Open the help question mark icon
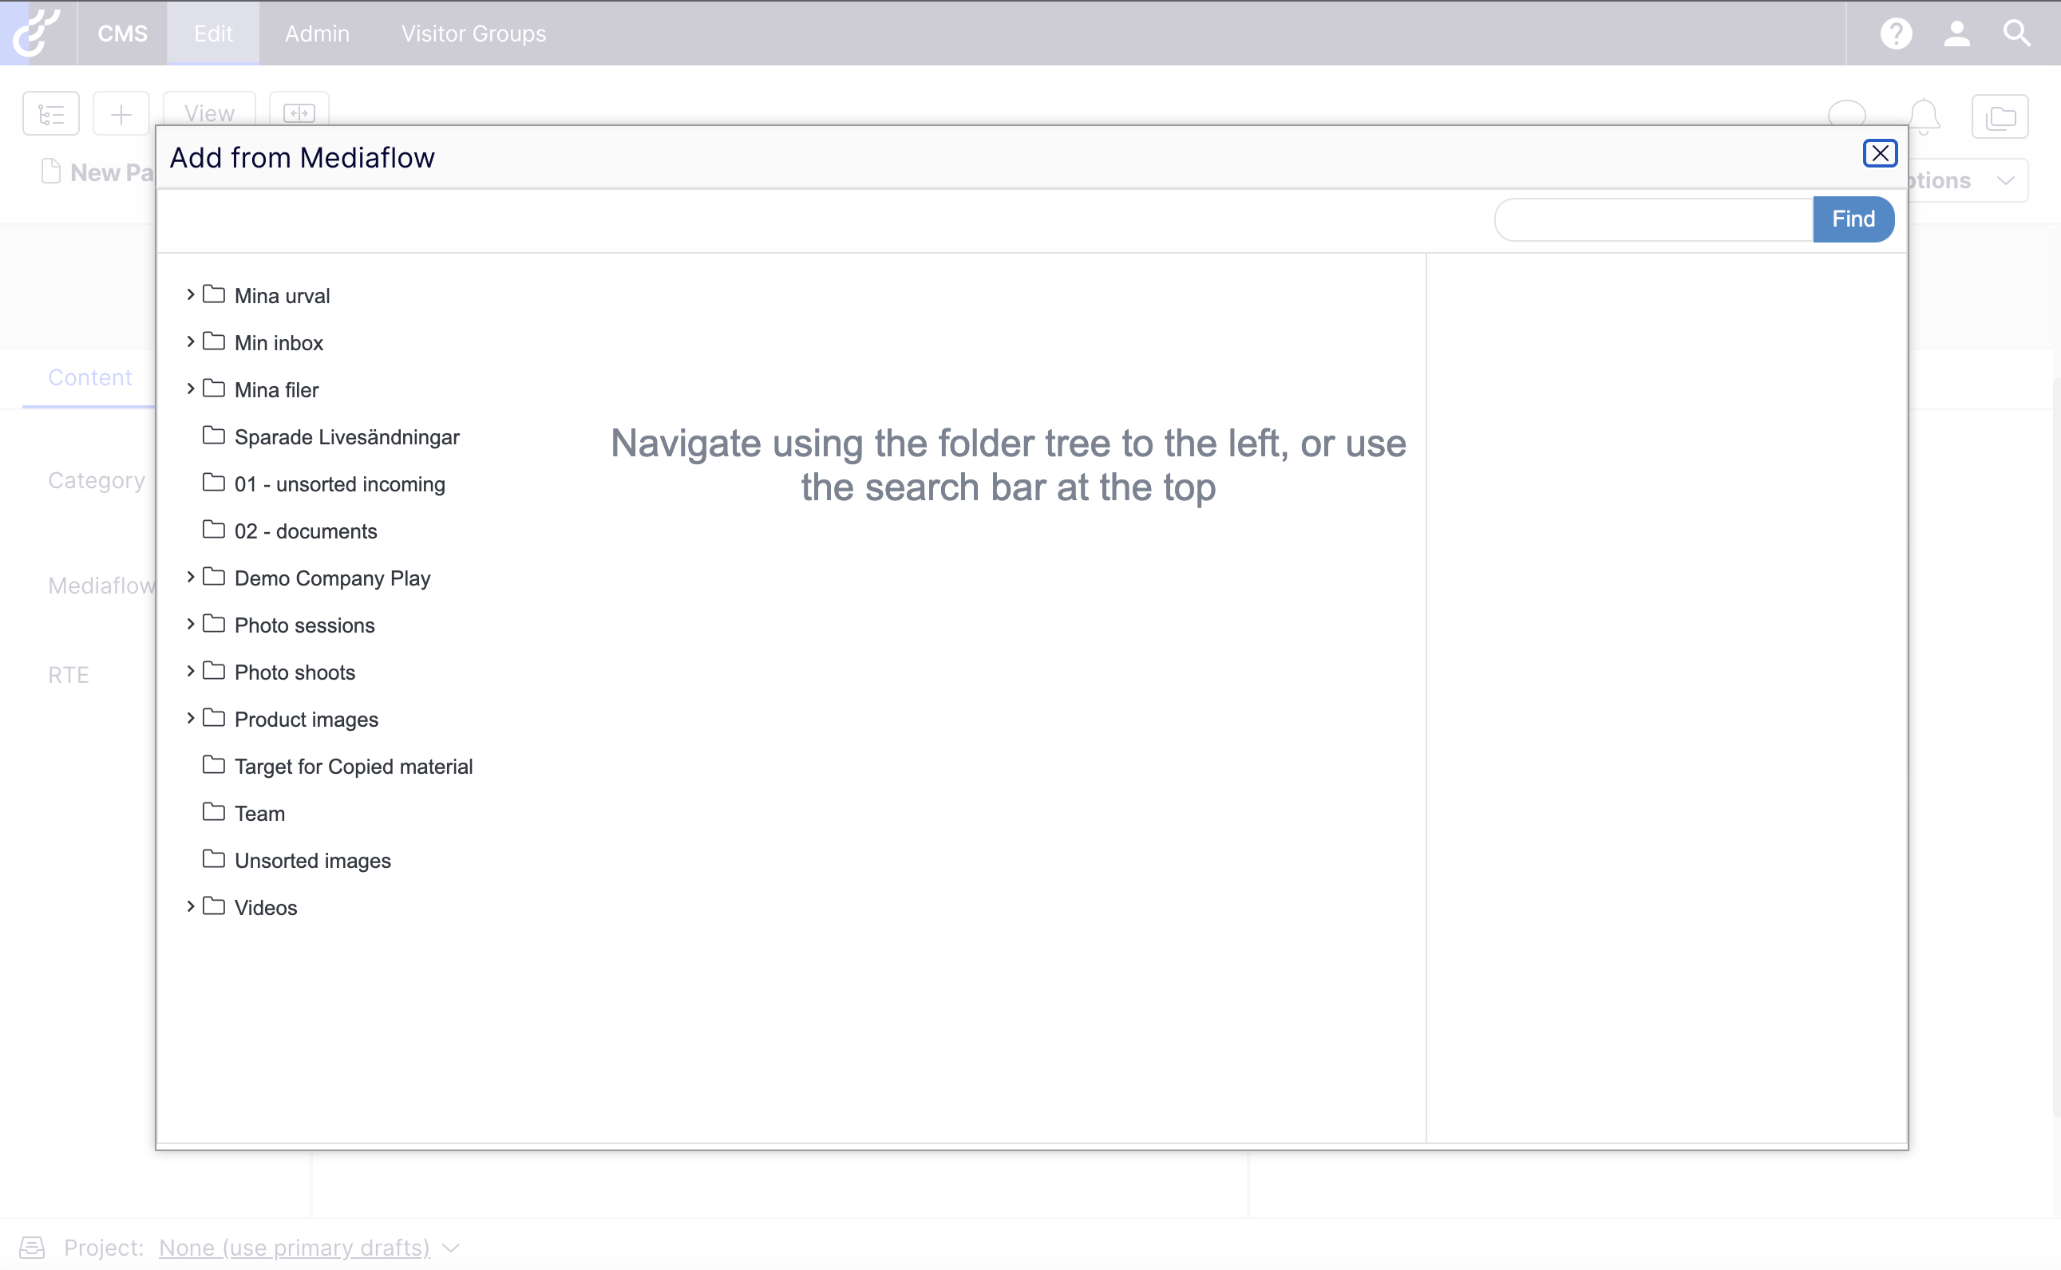Screen dimensions: 2061x1270 pos(1896,33)
